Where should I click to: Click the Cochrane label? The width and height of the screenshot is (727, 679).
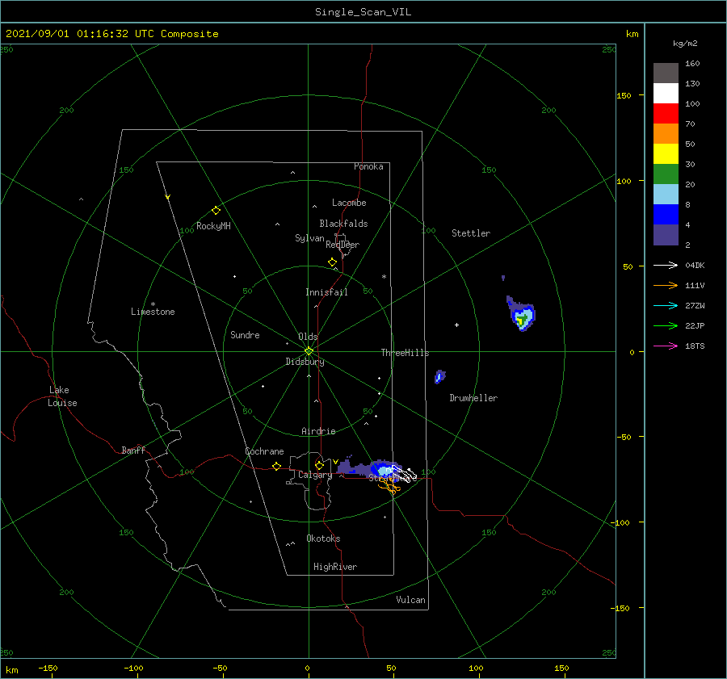(x=264, y=451)
